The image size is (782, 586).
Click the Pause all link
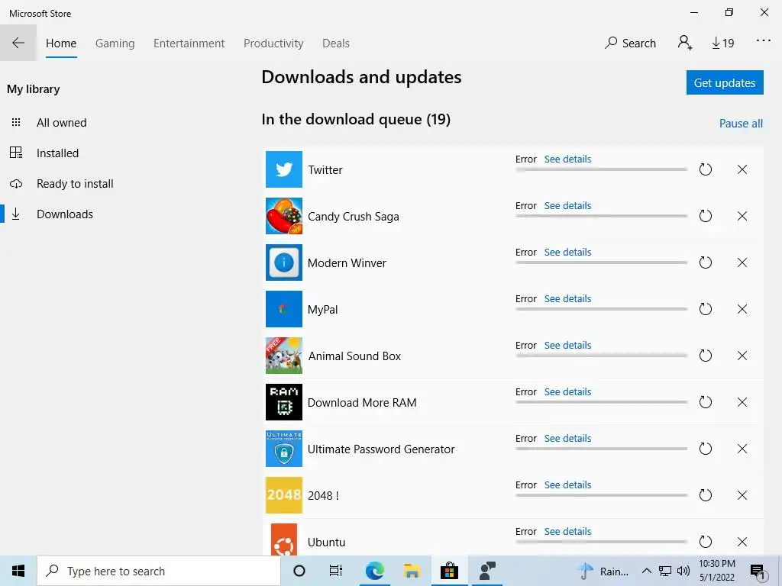point(741,124)
